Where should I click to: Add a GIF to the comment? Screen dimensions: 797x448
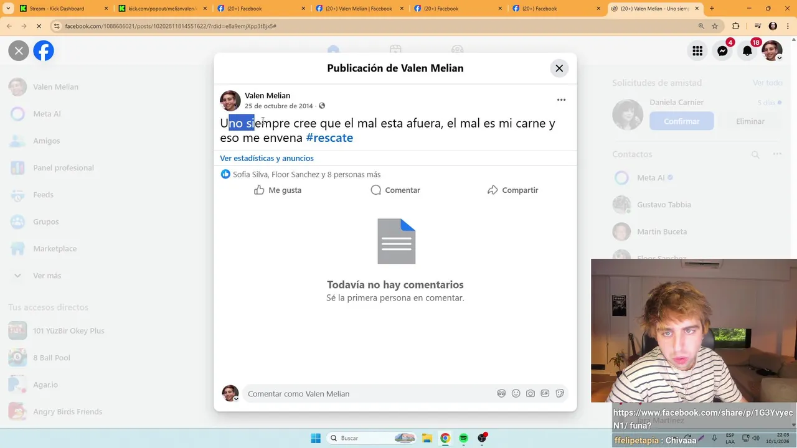[545, 393]
